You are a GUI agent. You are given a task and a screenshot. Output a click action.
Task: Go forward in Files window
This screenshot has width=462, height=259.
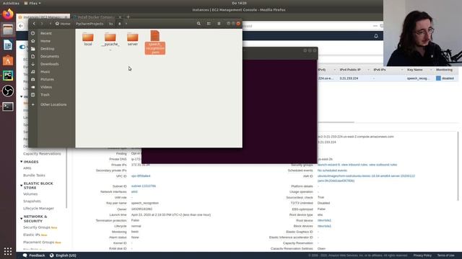tap(42, 24)
